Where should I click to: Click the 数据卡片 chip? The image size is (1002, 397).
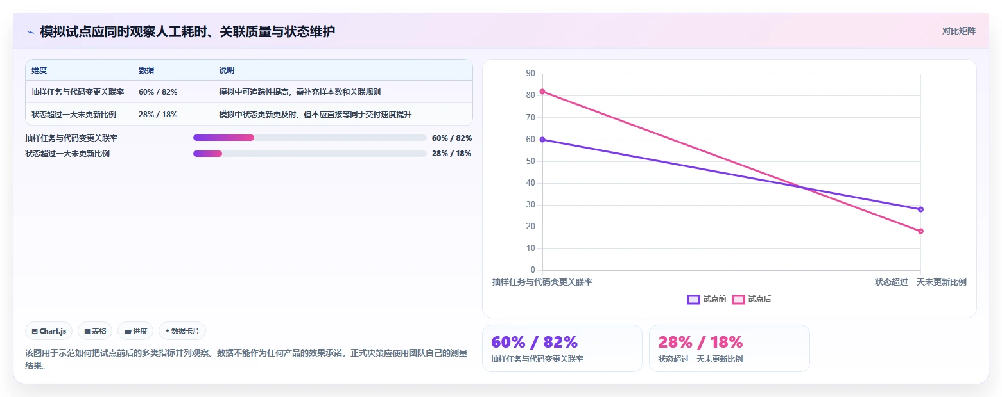pyautogui.click(x=182, y=331)
